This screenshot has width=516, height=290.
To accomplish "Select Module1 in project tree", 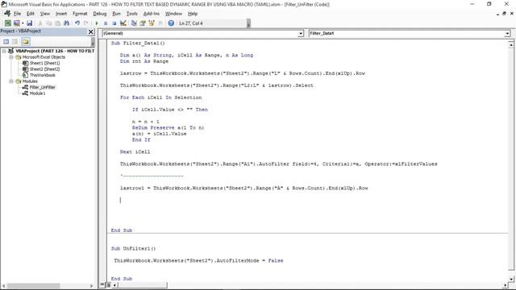I will 37,93.
